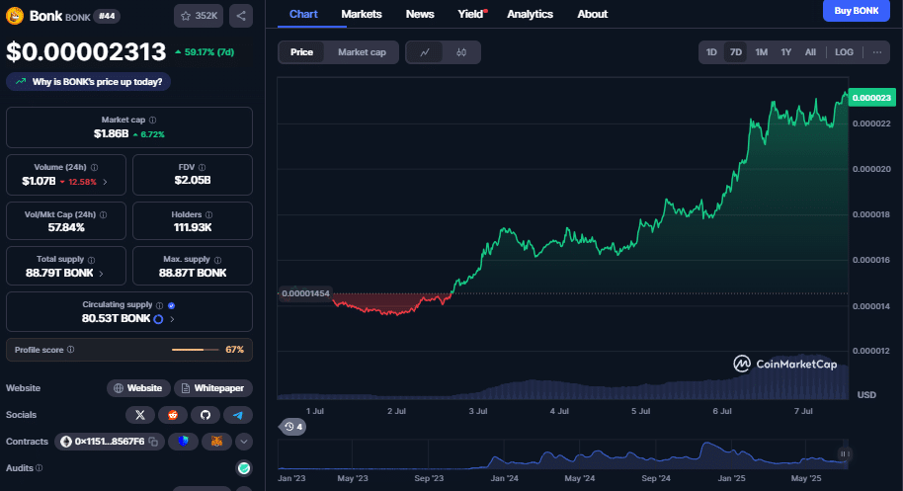Set chart range to 1Y
This screenshot has width=903, height=491.
click(x=786, y=52)
